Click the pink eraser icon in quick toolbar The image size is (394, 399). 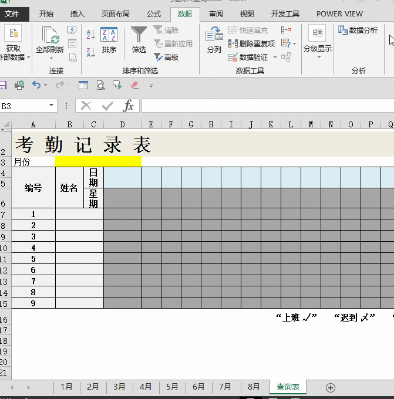point(134,85)
